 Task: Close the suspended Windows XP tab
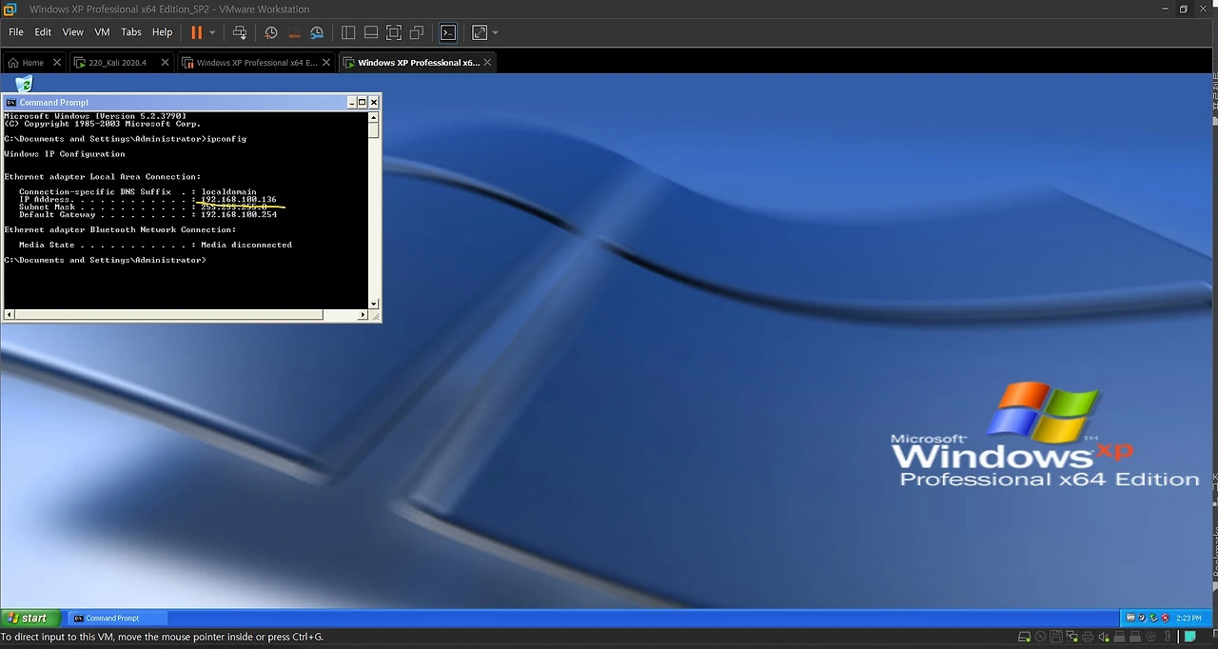coord(326,63)
